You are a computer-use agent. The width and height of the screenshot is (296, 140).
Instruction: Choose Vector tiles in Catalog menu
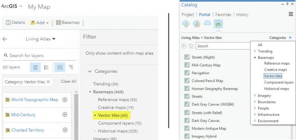click(x=273, y=76)
